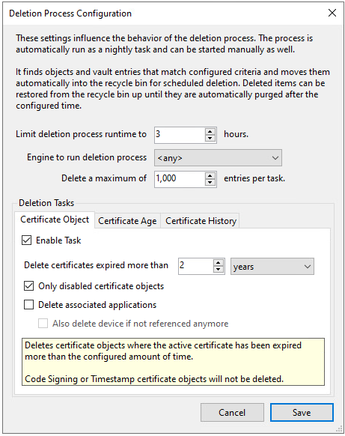Image resolution: width=345 pixels, height=436 pixels.
Task: Decrease maximum entries per task down arrow
Action: (210, 182)
